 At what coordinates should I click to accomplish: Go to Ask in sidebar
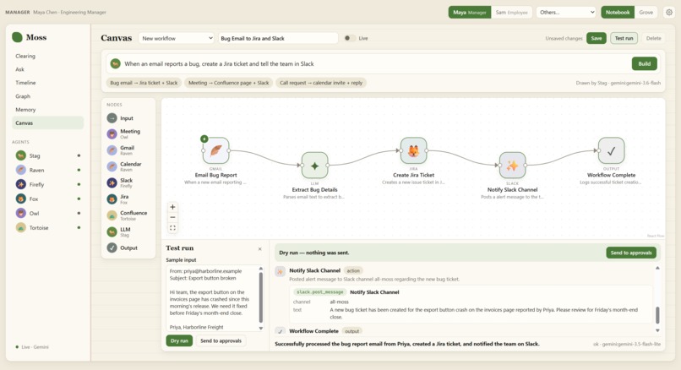pyautogui.click(x=48, y=69)
